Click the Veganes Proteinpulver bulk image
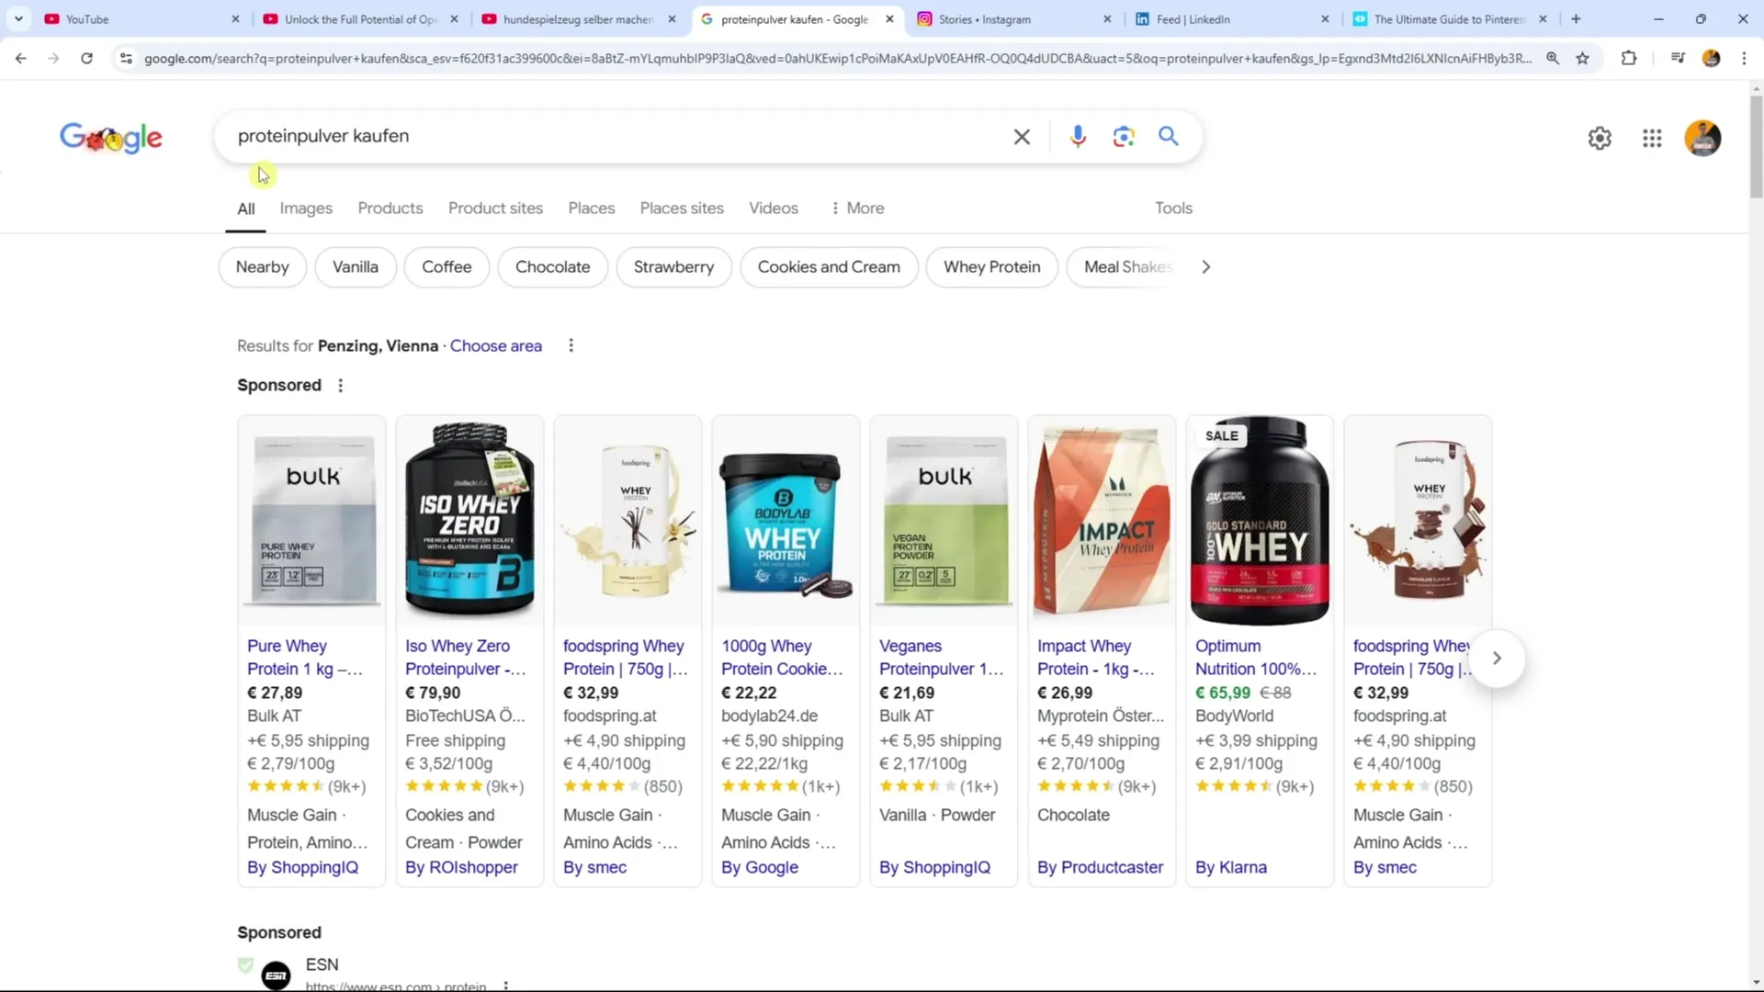Viewport: 1764px width, 992px height. click(x=944, y=521)
